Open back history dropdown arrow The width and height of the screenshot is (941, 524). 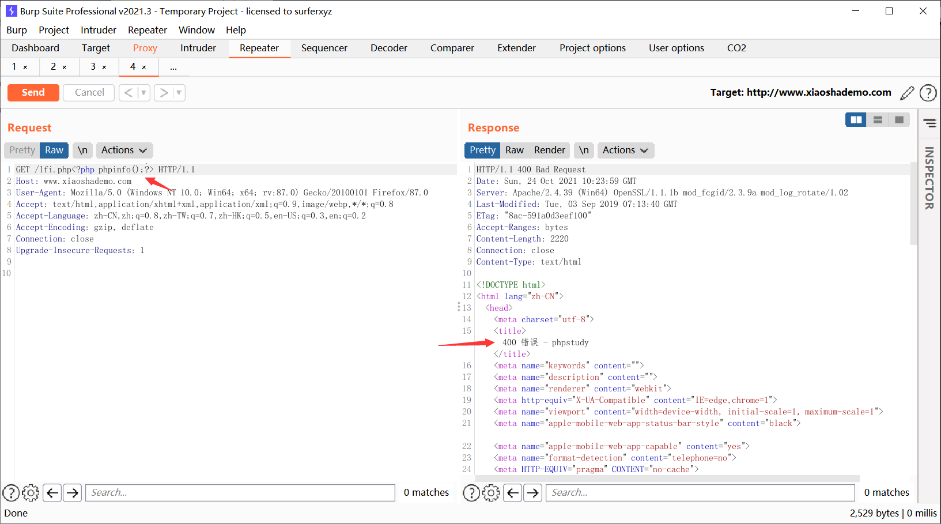point(143,93)
